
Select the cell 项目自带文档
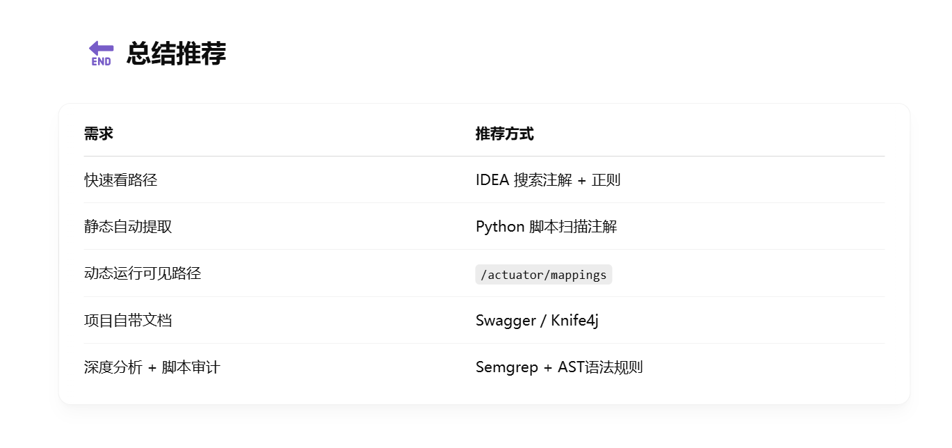[x=128, y=321]
